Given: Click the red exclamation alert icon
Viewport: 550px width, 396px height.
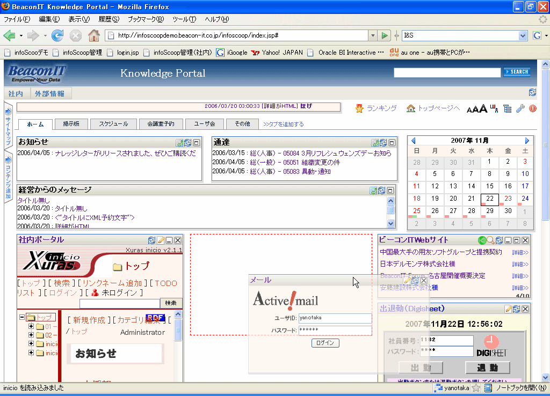Looking at the screenshot, I should (x=533, y=108).
